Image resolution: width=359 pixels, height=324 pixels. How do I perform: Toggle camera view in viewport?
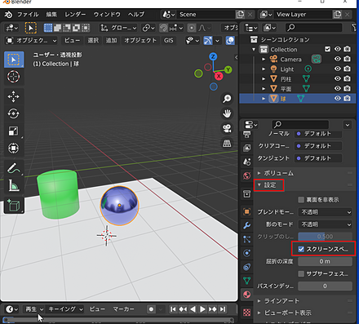[x=227, y=128]
